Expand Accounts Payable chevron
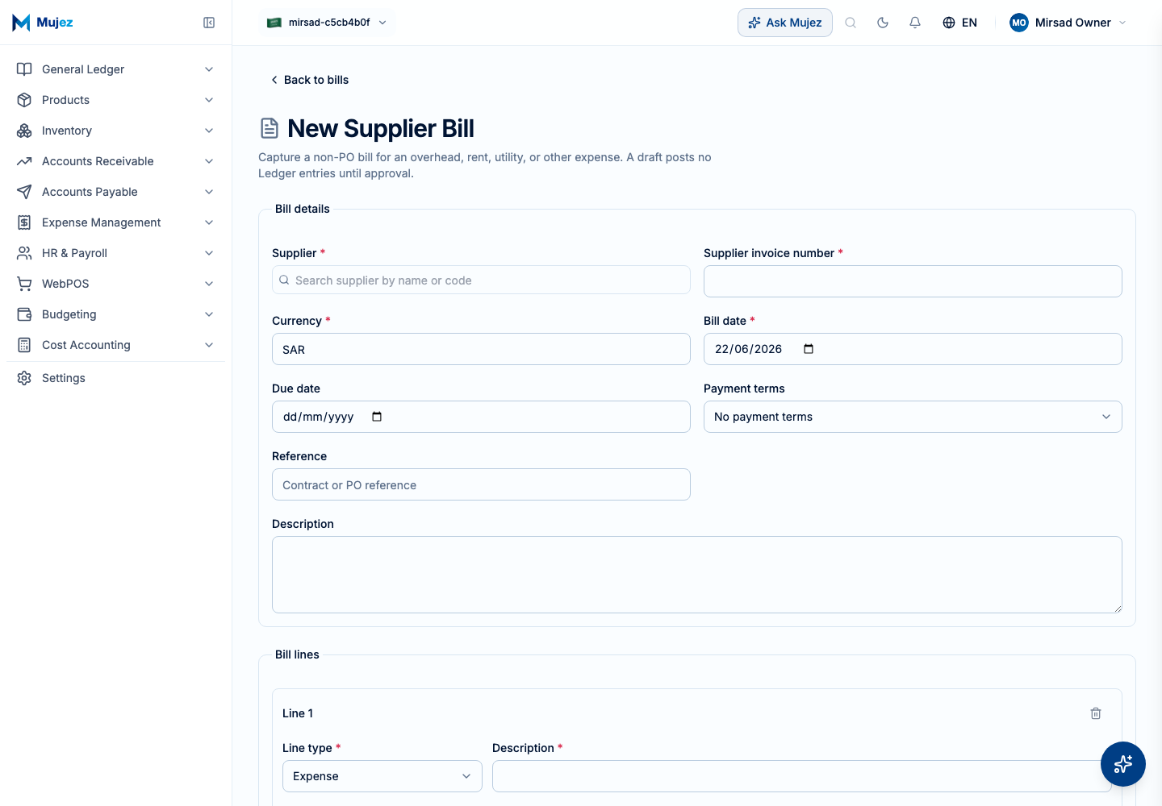The height and width of the screenshot is (806, 1162). tap(209, 192)
